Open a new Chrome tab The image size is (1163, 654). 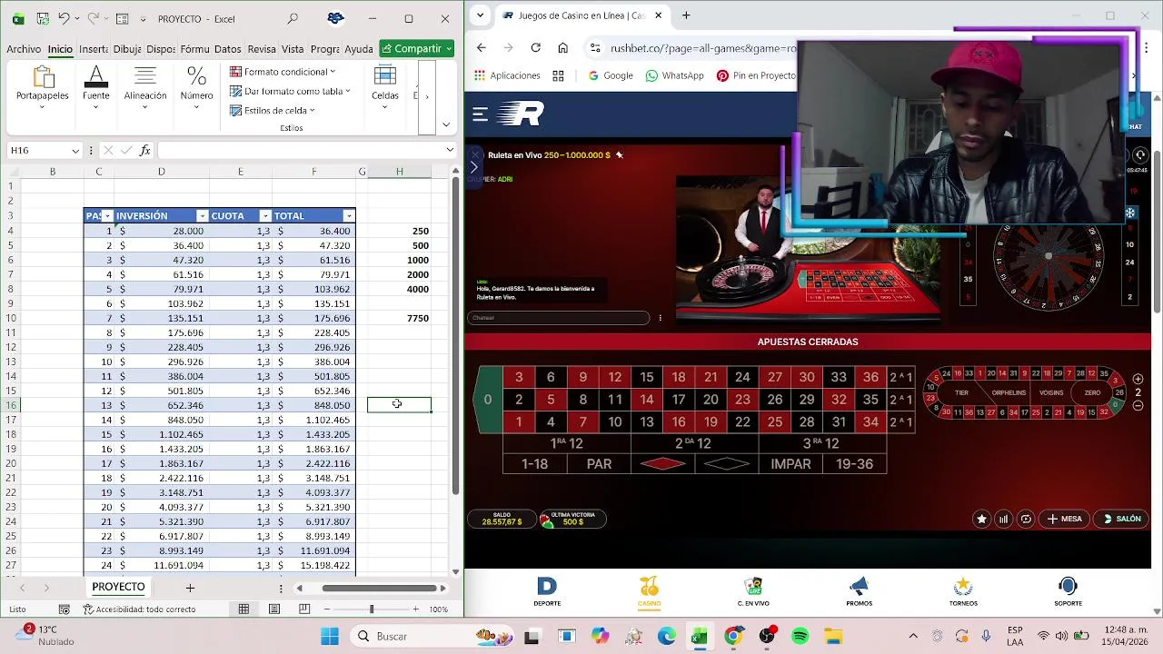point(686,15)
